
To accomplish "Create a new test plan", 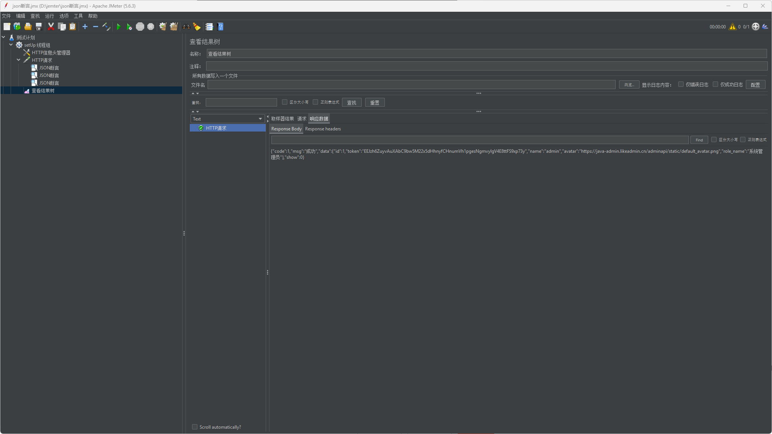I will pos(7,27).
